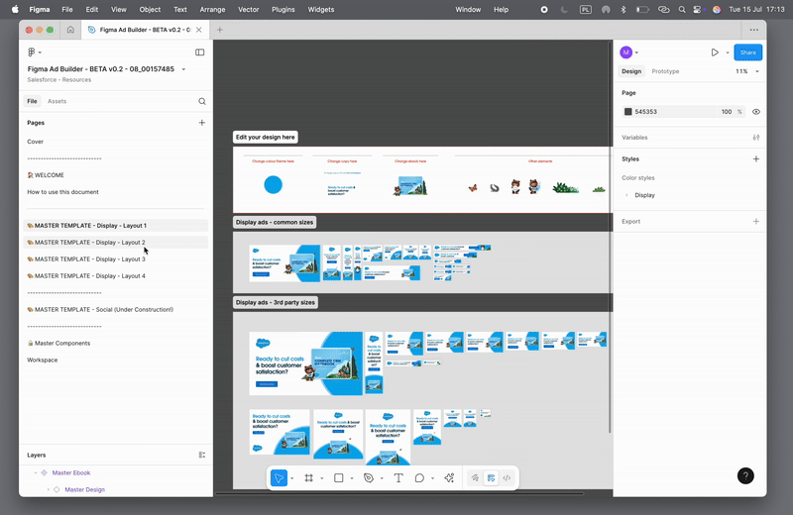Open the Actions sparkle tool
This screenshot has height=515, width=793.
tap(449, 477)
